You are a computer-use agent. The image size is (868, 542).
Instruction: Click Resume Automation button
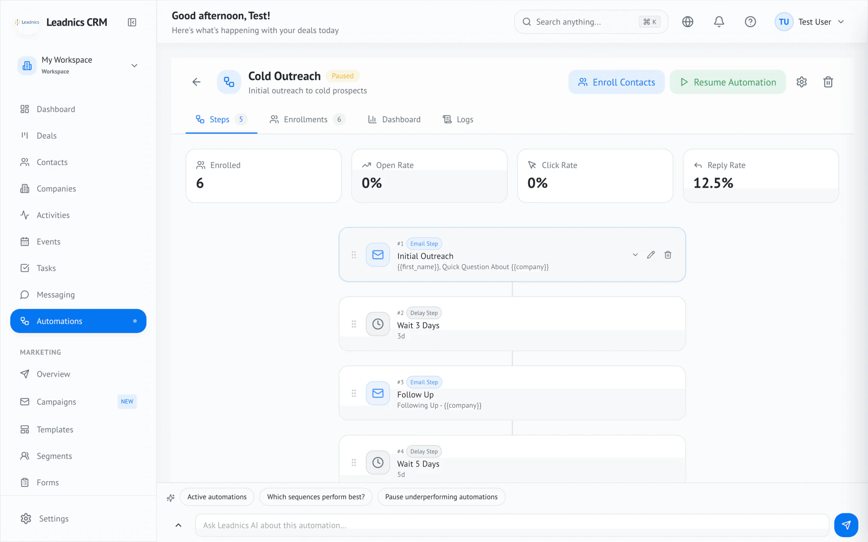[x=728, y=82]
